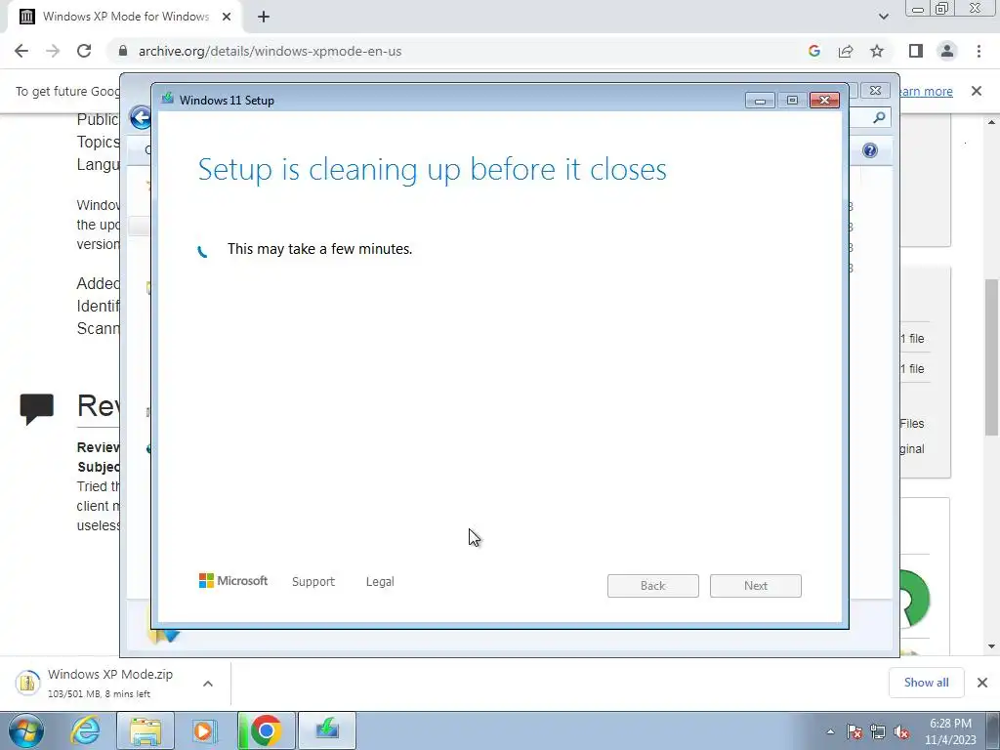Open the Action Center flag icon
The width and height of the screenshot is (1000, 750).
click(x=854, y=731)
